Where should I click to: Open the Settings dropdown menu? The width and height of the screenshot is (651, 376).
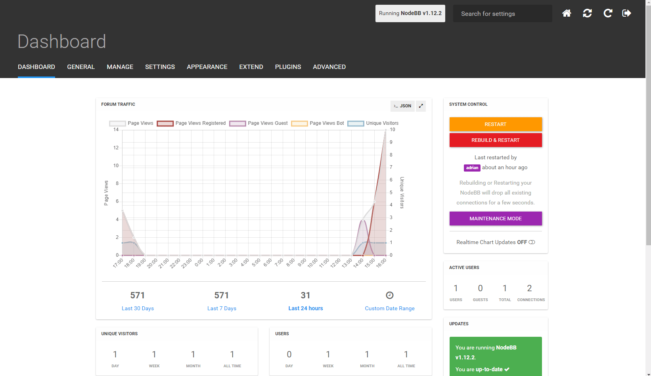(x=160, y=67)
